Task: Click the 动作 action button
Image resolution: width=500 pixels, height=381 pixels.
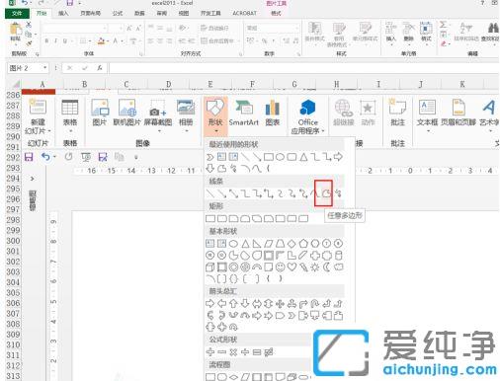Action: [x=368, y=113]
